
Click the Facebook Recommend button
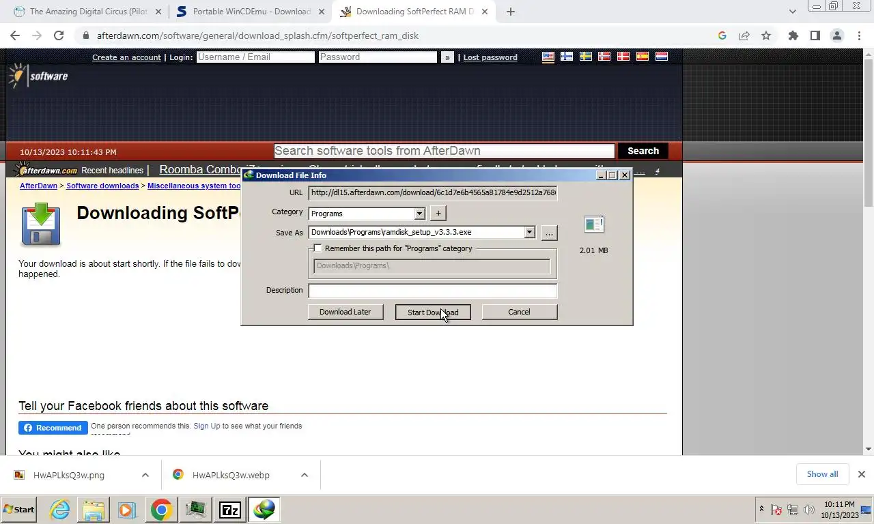53,428
